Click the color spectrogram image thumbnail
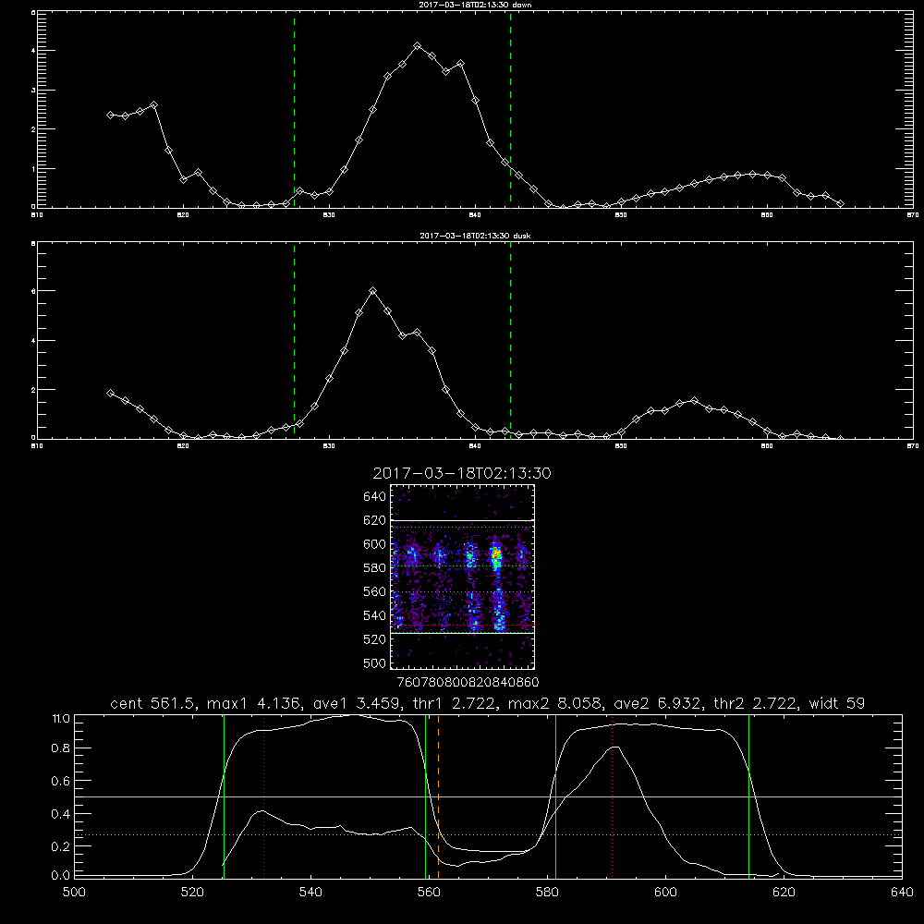 (x=462, y=577)
